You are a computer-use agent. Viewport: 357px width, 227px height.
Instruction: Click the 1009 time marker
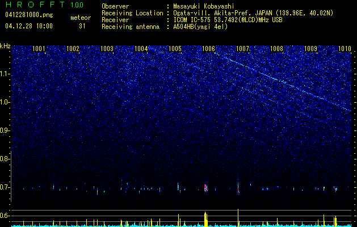(310, 49)
